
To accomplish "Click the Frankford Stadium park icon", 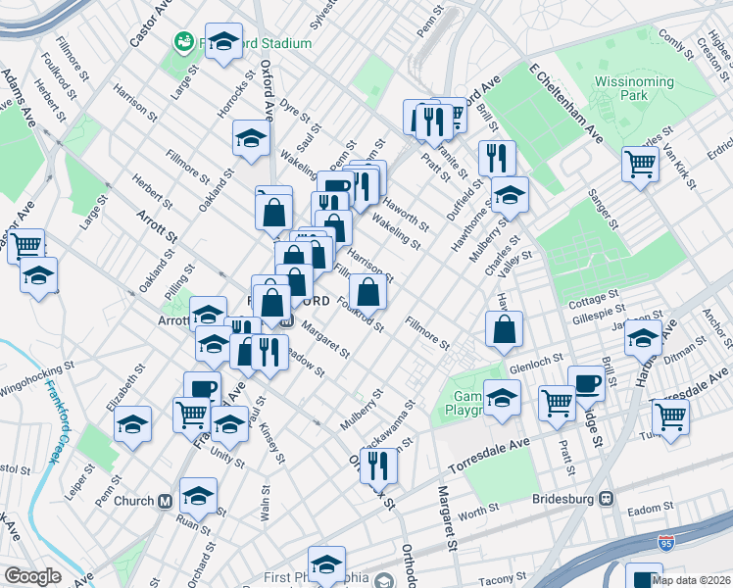I will pos(184,43).
